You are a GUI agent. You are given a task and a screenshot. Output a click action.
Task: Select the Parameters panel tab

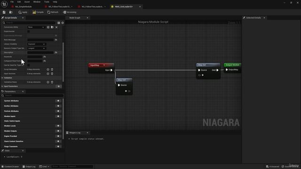(10, 92)
